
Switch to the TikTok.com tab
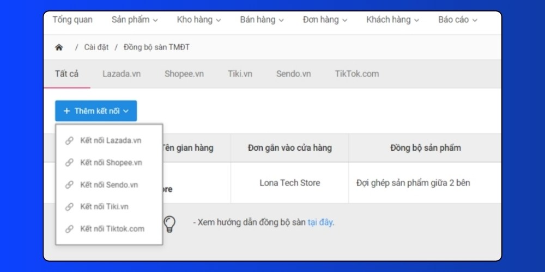356,74
